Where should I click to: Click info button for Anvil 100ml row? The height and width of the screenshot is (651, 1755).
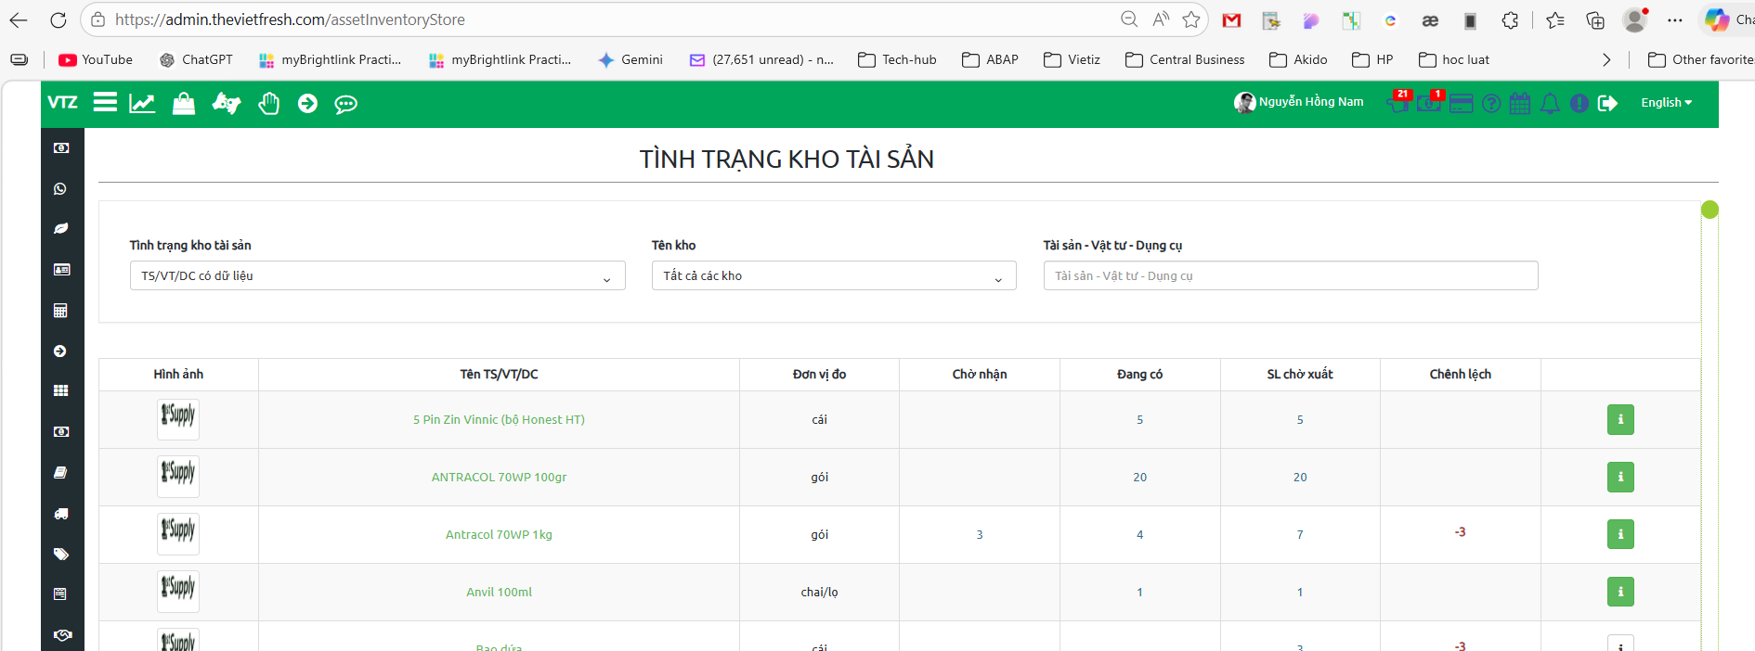[1619, 592]
